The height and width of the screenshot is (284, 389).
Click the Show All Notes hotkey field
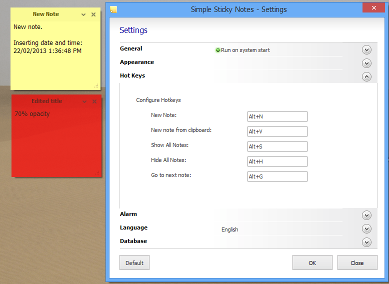point(277,146)
